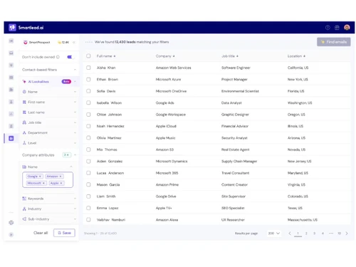Screen dimensions: 356x267
Task: Click the Sub-industry filter icon
Action: tap(24, 219)
